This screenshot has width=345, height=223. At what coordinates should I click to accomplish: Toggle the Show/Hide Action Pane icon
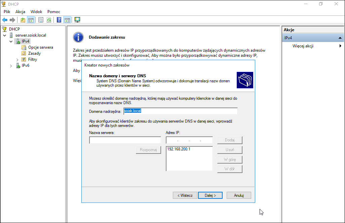click(x=67, y=20)
